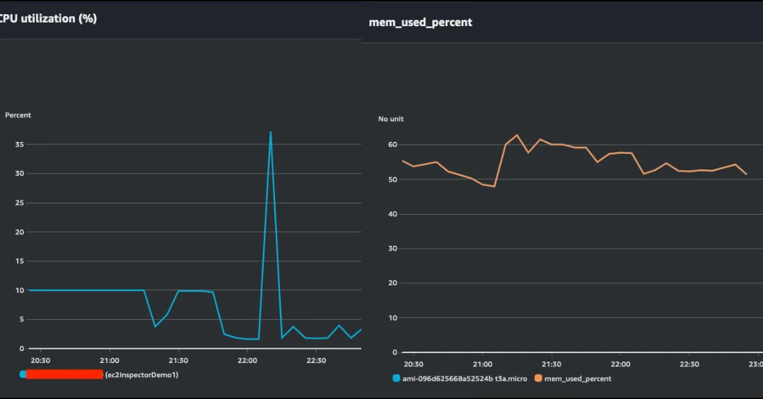The height and width of the screenshot is (399, 763).
Task: Click the 35 value on CPU y-axis
Action: pos(20,144)
